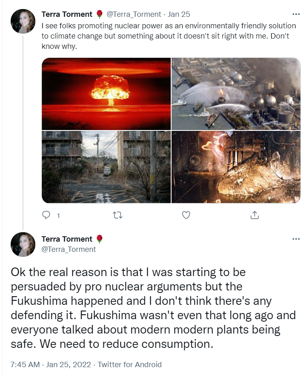Open the abandoned overgrown street photo
The image size is (307, 377).
(106, 167)
